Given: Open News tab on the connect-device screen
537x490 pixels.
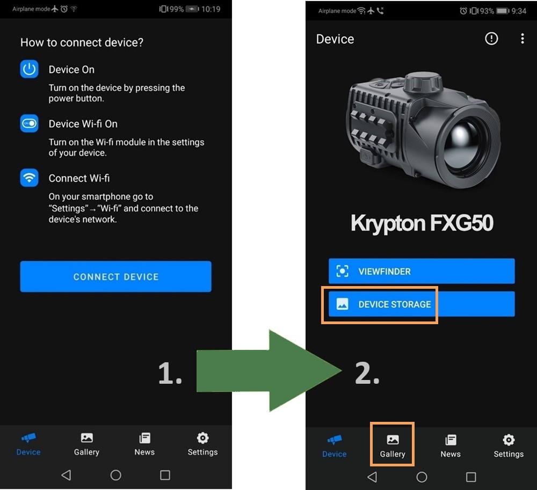Looking at the screenshot, I should pyautogui.click(x=144, y=444).
